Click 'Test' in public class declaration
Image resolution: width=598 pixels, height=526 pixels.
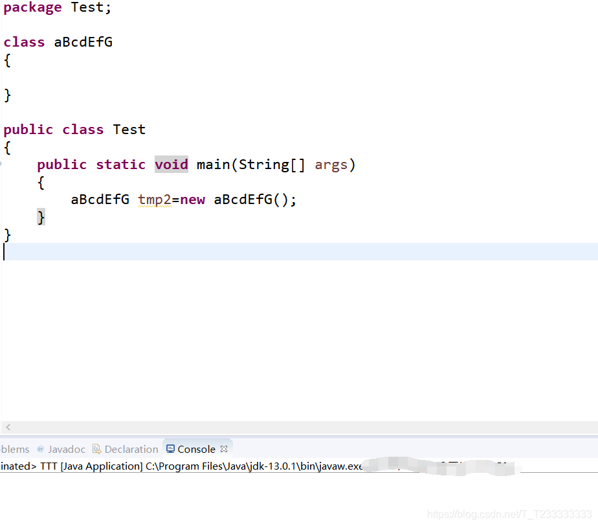129,130
